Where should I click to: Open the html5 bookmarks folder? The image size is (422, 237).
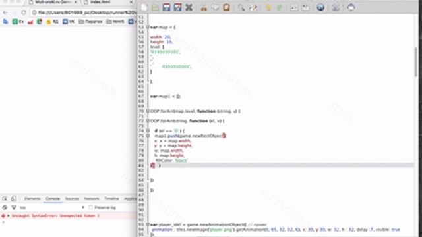pos(115,22)
